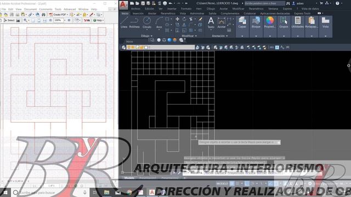Click the Rotate tool in Modificar panel

click(184, 19)
